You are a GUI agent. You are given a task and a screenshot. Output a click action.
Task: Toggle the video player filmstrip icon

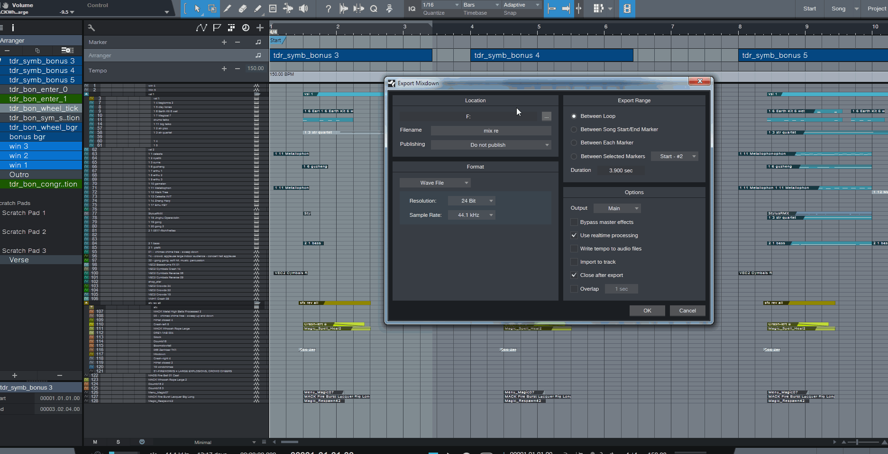pyautogui.click(x=627, y=9)
